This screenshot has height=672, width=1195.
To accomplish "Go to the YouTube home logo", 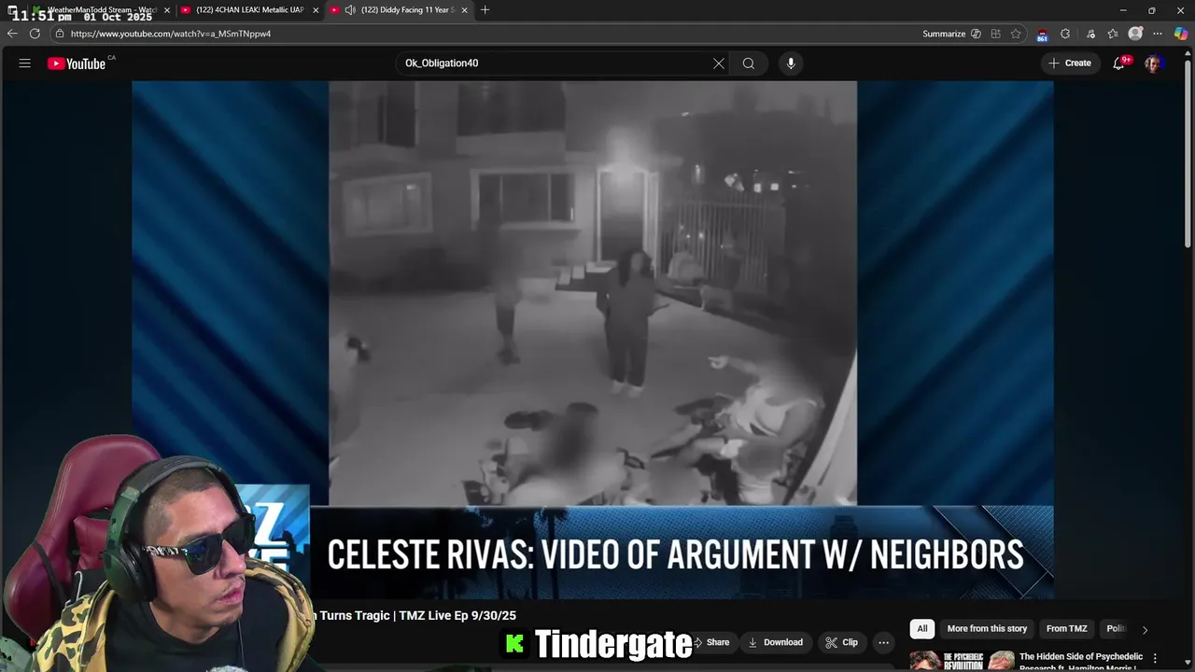I will pyautogui.click(x=77, y=63).
